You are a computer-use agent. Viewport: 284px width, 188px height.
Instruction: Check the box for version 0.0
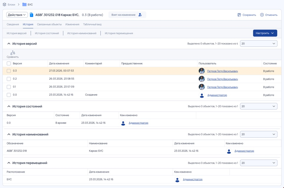click(9, 95)
